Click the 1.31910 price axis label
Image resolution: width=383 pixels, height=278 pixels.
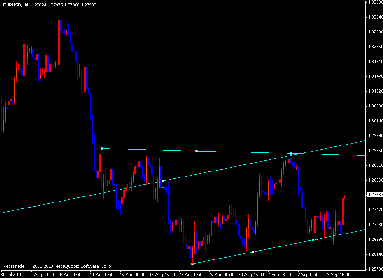tap(375, 62)
